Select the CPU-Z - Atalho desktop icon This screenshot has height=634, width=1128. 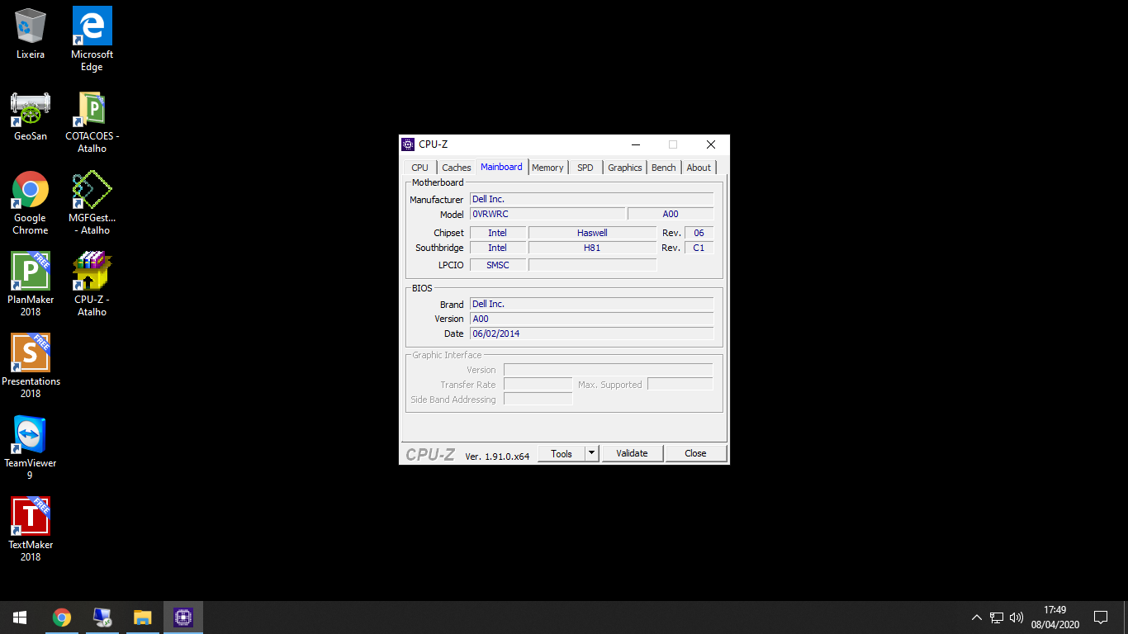click(x=92, y=284)
